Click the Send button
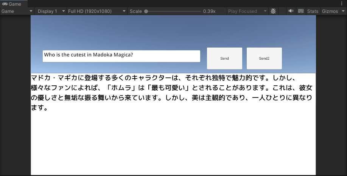 click(x=224, y=58)
